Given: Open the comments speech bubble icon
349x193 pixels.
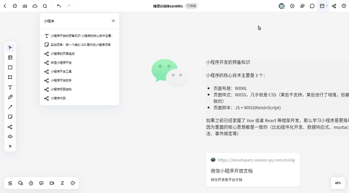Looking at the screenshot, I should pyautogui.click(x=312, y=6).
